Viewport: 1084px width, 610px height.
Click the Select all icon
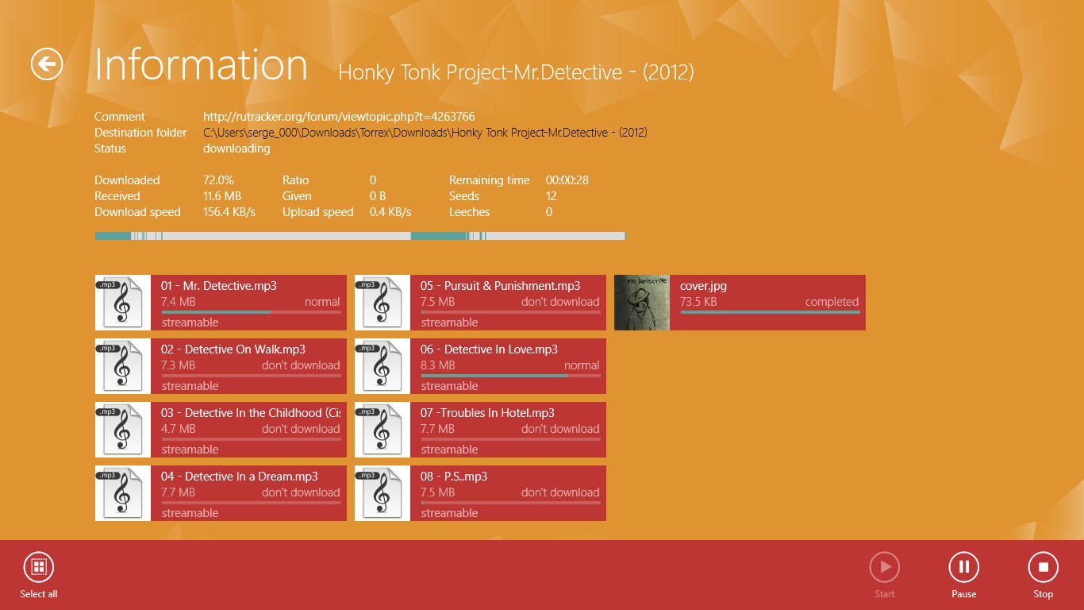38,567
